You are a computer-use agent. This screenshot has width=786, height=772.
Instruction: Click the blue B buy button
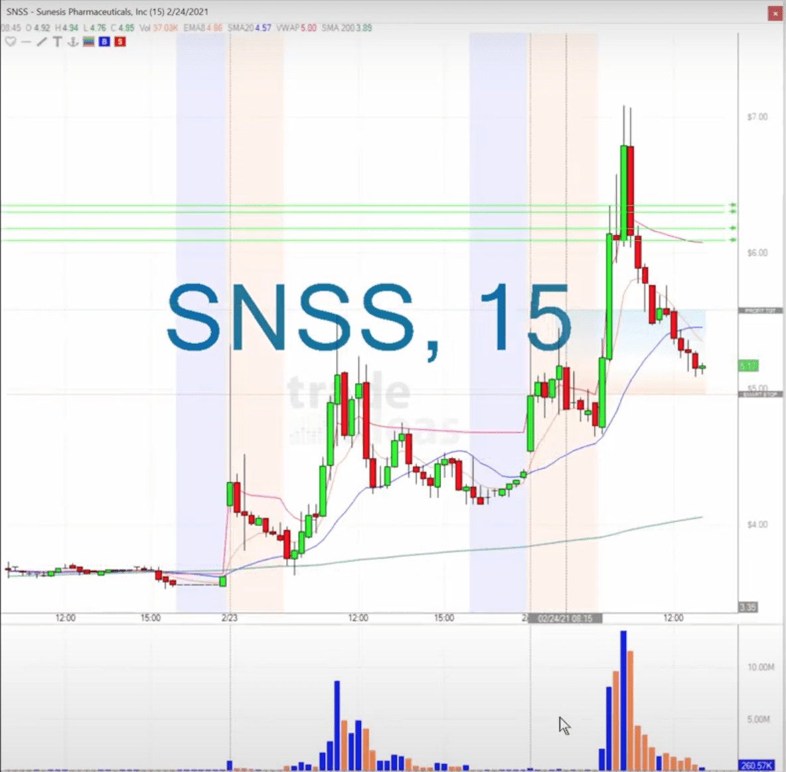[104, 42]
